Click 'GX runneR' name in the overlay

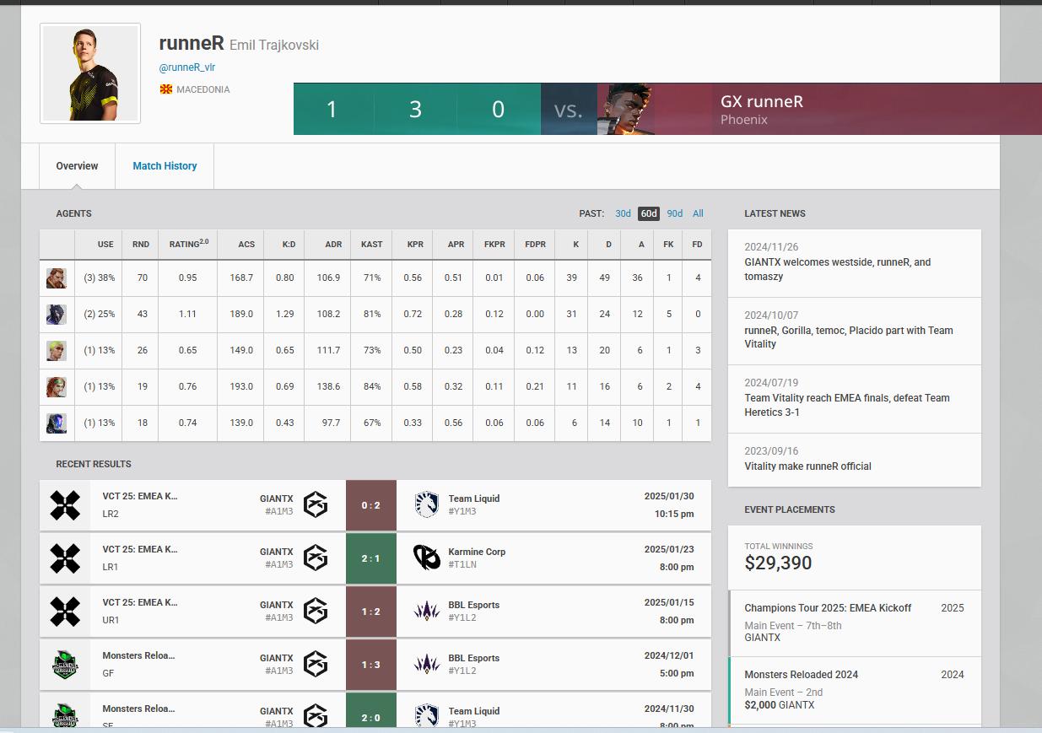click(762, 102)
